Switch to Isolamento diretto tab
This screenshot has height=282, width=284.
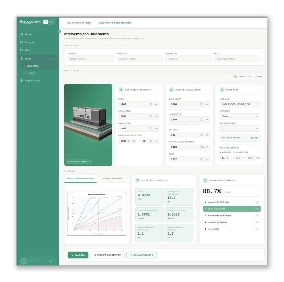point(79,23)
